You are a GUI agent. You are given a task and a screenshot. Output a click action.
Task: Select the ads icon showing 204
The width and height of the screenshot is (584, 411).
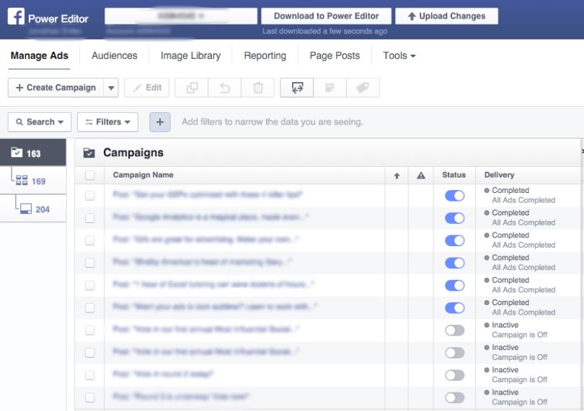26,209
